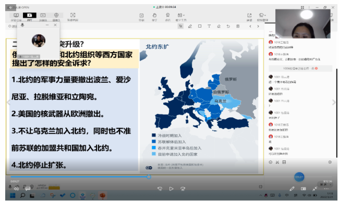The image size is (339, 201).
Task: Select the cursor pointer tool
Action: [180, 26]
